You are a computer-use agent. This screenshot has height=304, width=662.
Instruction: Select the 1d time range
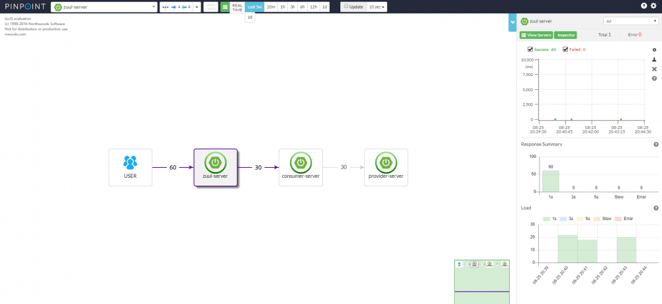coord(324,7)
